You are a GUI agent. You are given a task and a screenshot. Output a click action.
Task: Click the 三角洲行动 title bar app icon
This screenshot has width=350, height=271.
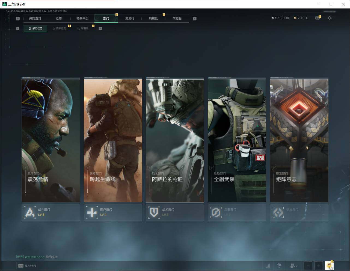point(4,4)
